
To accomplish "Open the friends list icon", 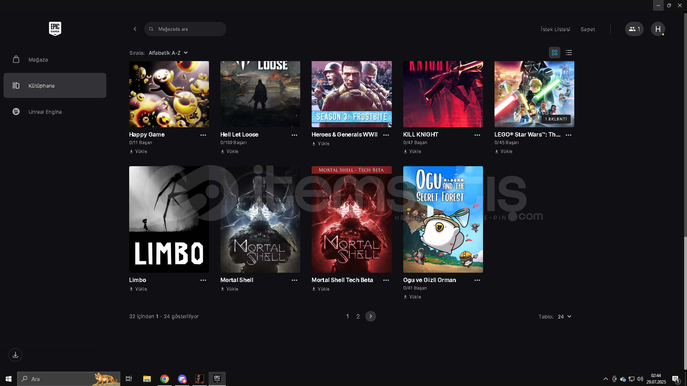I will pyautogui.click(x=634, y=29).
